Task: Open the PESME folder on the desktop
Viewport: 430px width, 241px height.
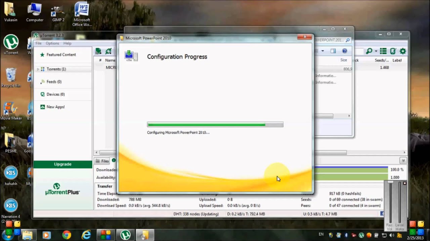Action: 11,143
